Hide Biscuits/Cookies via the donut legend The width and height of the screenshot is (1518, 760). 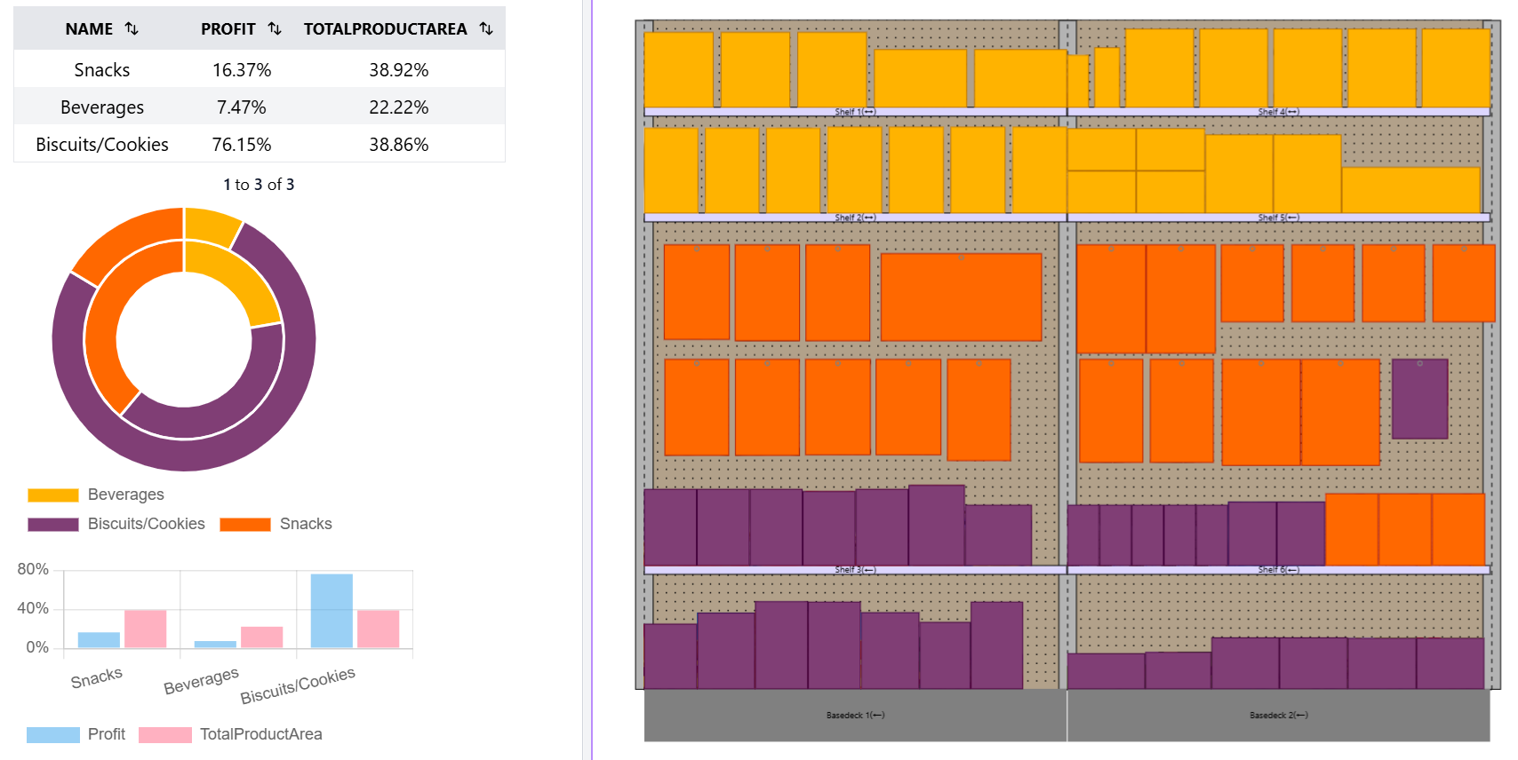pos(116,524)
